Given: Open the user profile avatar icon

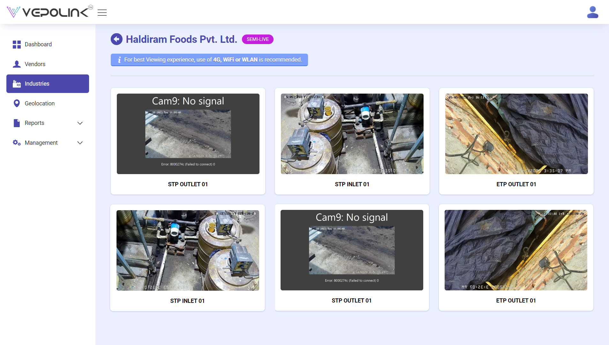Looking at the screenshot, I should pos(592,12).
